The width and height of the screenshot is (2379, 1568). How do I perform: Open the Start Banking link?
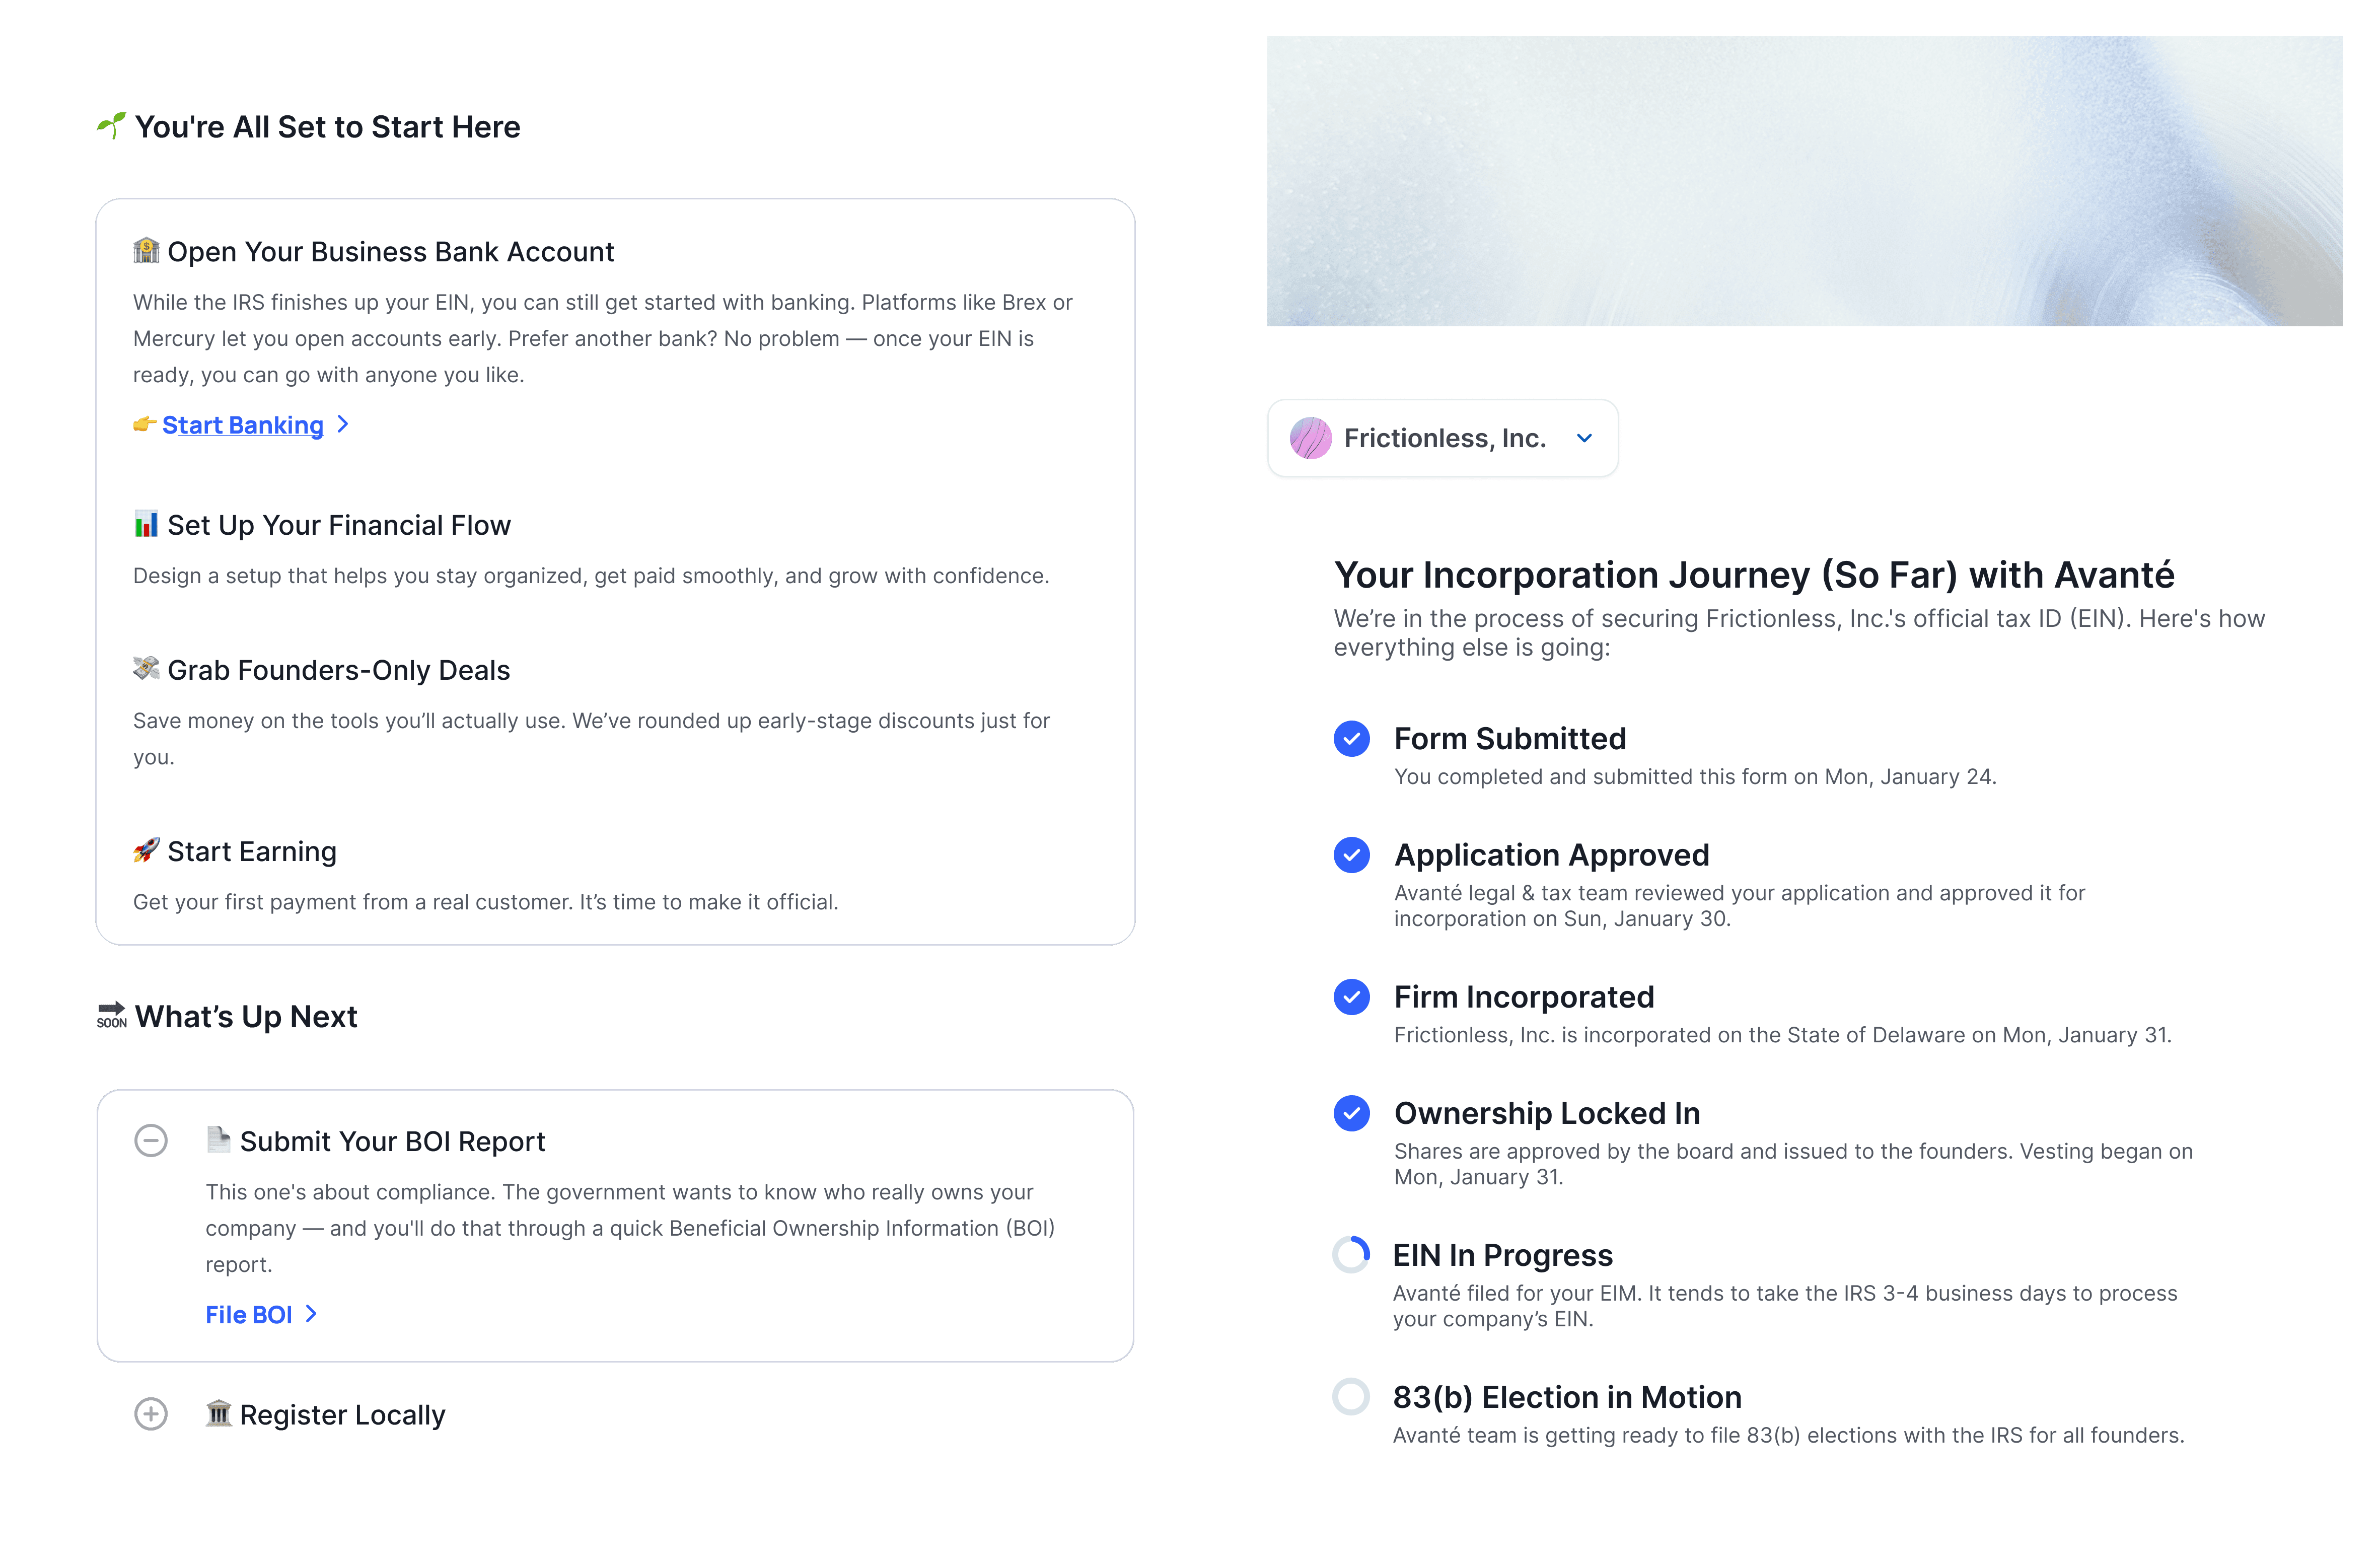[243, 425]
